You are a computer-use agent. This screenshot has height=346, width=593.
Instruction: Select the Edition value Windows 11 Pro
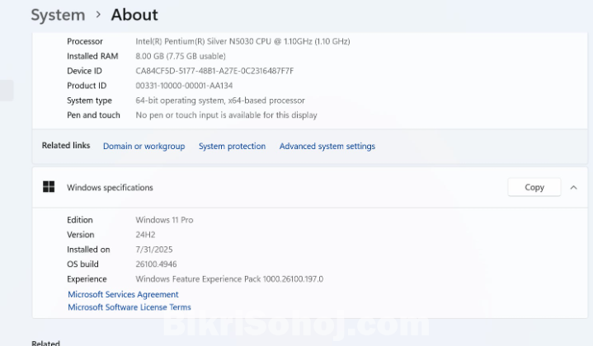pyautogui.click(x=164, y=220)
